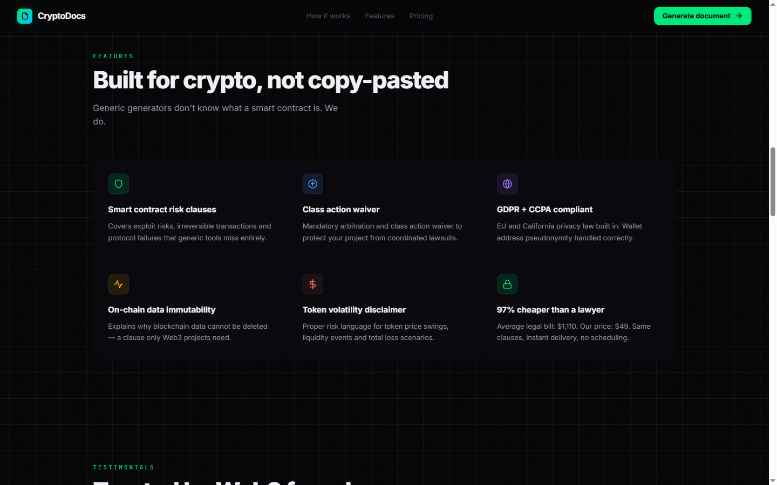The width and height of the screenshot is (777, 485).
Task: Click the purple globe icon for GDPR + CCPA compliant
Action: point(507,184)
